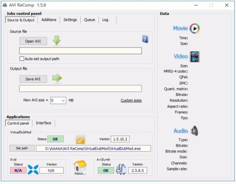Switch to the Interface tab

[43, 123]
